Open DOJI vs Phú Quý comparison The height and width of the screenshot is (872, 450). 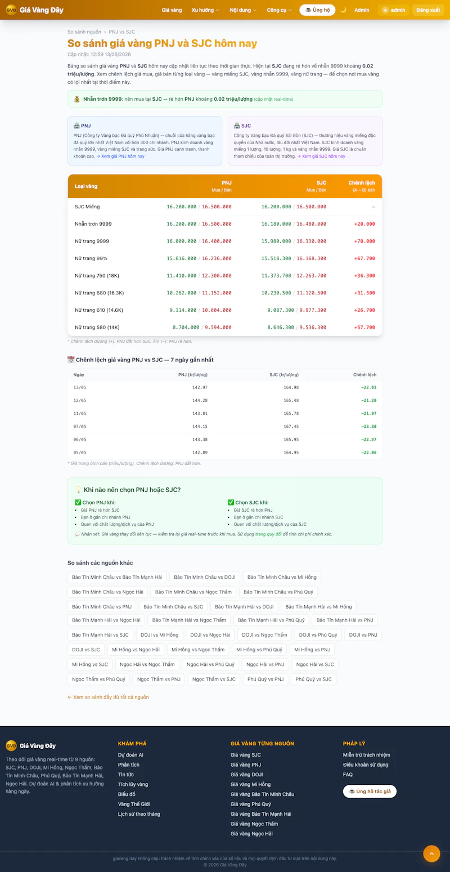[318, 635]
